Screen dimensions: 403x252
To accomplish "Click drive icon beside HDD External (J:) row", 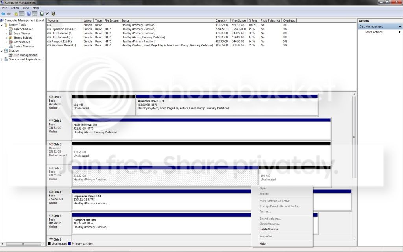I will pyautogui.click(x=49, y=33).
